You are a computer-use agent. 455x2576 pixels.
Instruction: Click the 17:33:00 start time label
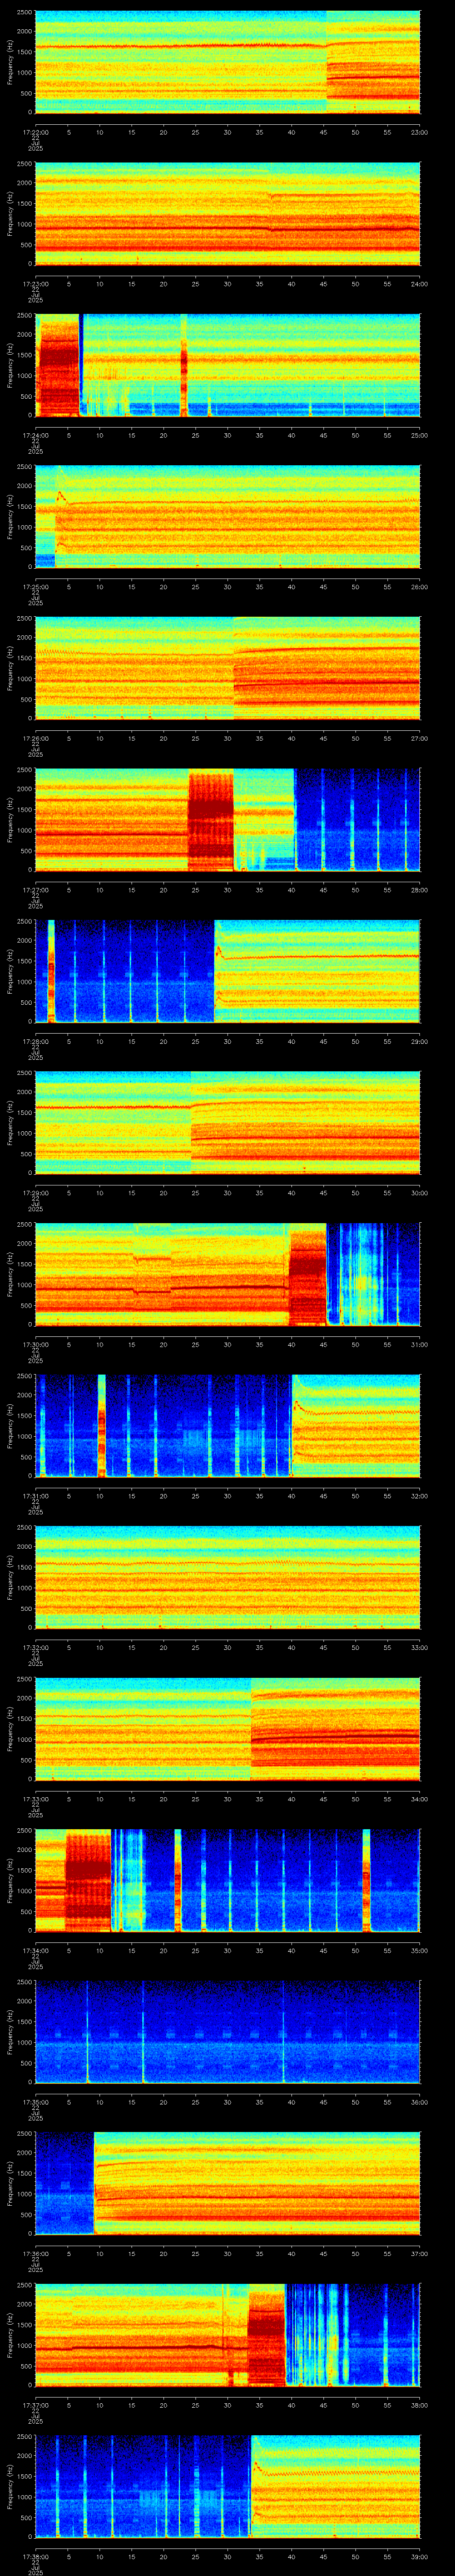point(35,1799)
